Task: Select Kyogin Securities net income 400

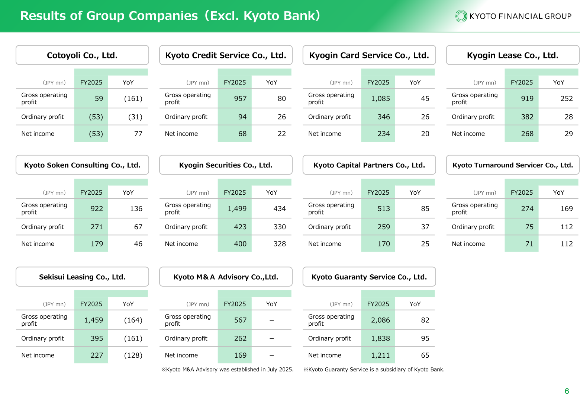Action: 240,244
